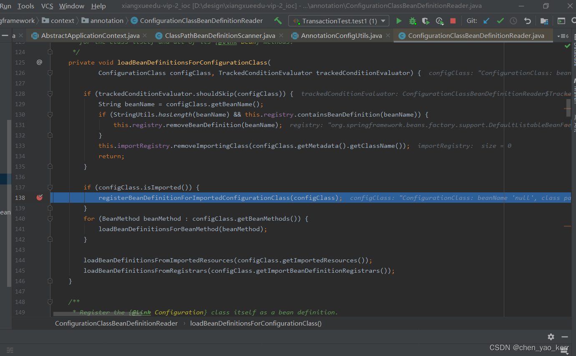This screenshot has height=356, width=576.
Task: Click loadBeanDefinitionsFromImportedResources on line 144
Action: coord(158,260)
